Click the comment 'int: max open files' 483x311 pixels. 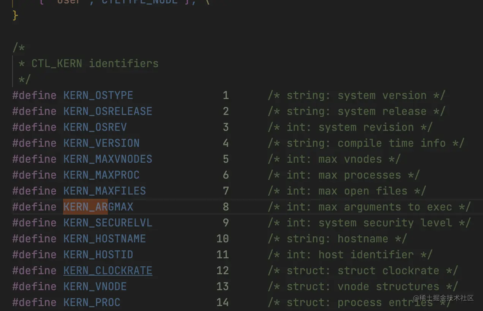click(347, 191)
